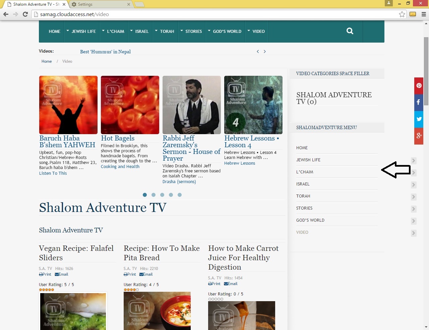Select fourth carousel pagination dot

[x=171, y=195]
